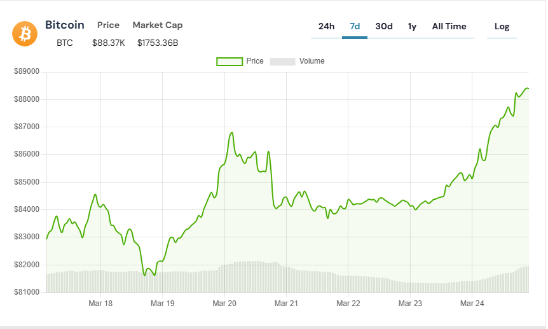
Task: Click the Price column header
Action: 108,25
